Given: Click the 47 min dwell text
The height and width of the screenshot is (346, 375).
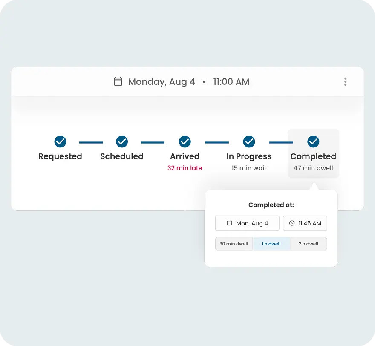Looking at the screenshot, I should (313, 168).
